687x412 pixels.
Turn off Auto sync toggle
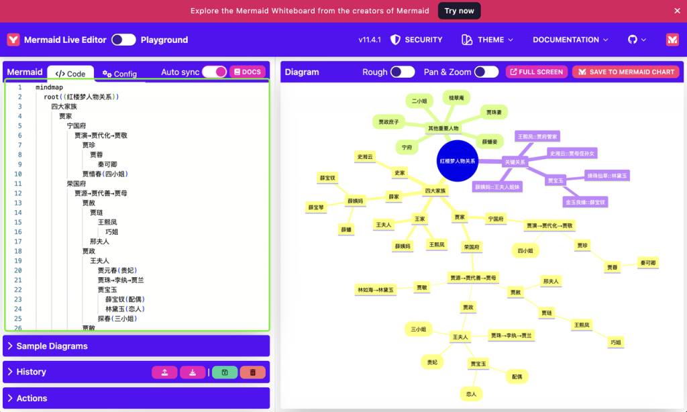pyautogui.click(x=214, y=72)
